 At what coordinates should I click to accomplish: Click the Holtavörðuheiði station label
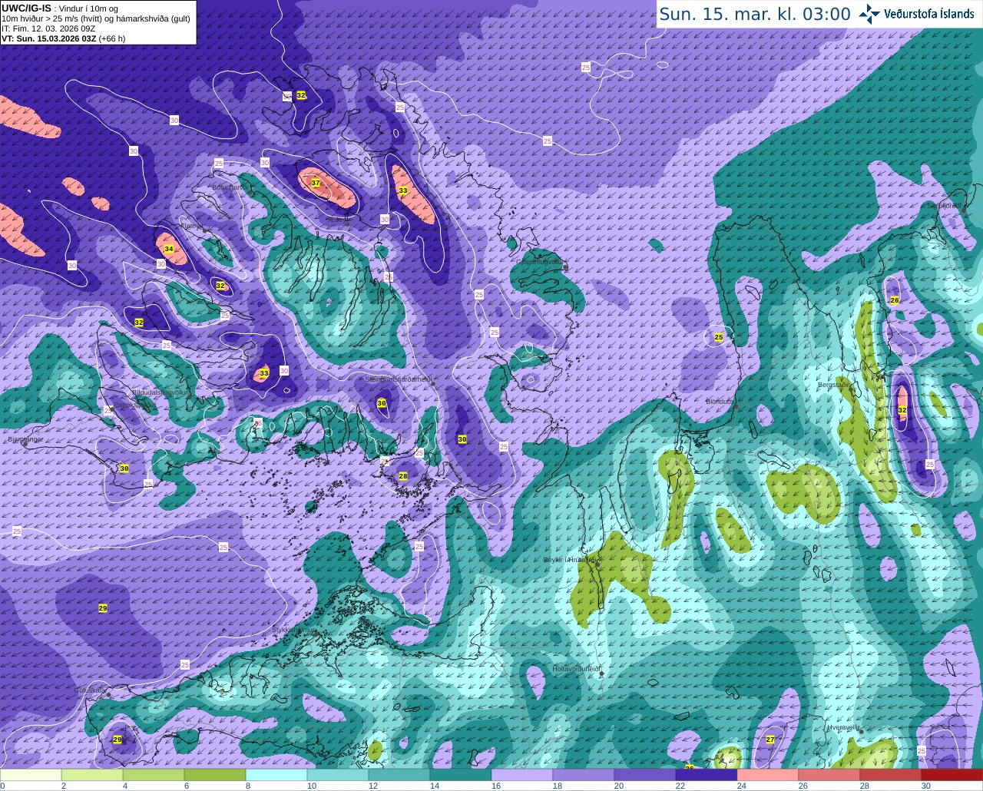click(576, 669)
